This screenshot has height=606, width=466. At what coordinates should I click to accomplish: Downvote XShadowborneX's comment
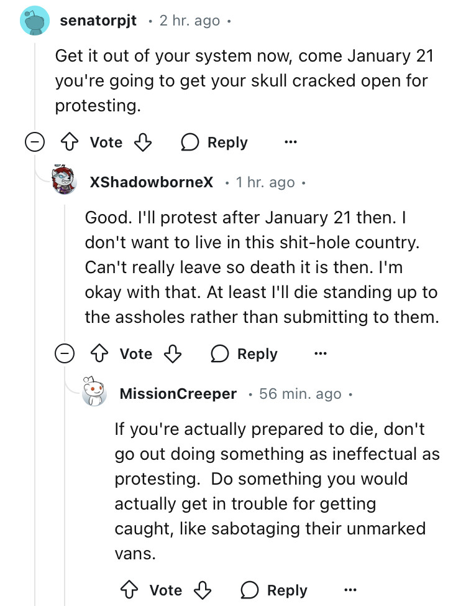click(173, 354)
